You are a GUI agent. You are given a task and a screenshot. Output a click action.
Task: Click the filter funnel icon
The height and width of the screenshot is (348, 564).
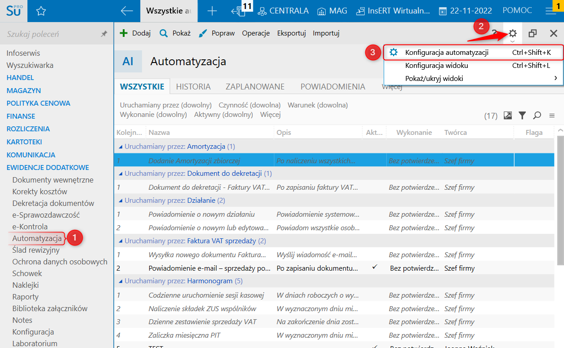point(522,116)
